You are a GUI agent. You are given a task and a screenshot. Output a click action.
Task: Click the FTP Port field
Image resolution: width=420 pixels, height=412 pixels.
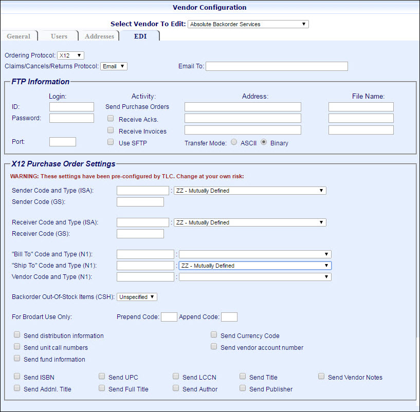[63, 142]
